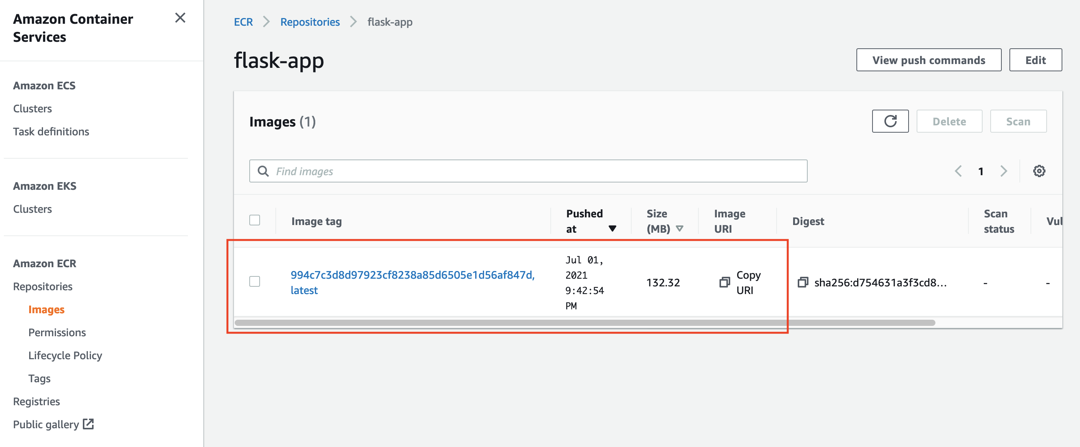Go to ECR breadcrumb link
This screenshot has height=447, width=1080.
point(243,22)
